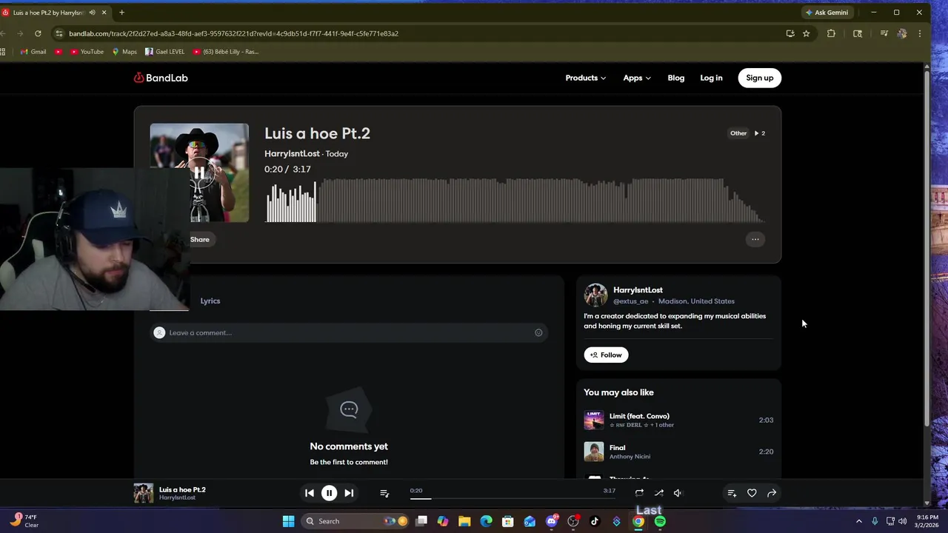Open the Gmail bookmark
The image size is (948, 533).
point(33,52)
